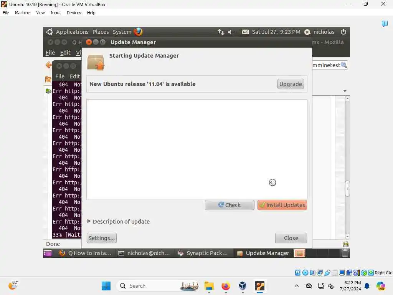Viewport: 393px width, 295px height.
Task: Click the Firefox status bar security icon
Action: pos(346,244)
